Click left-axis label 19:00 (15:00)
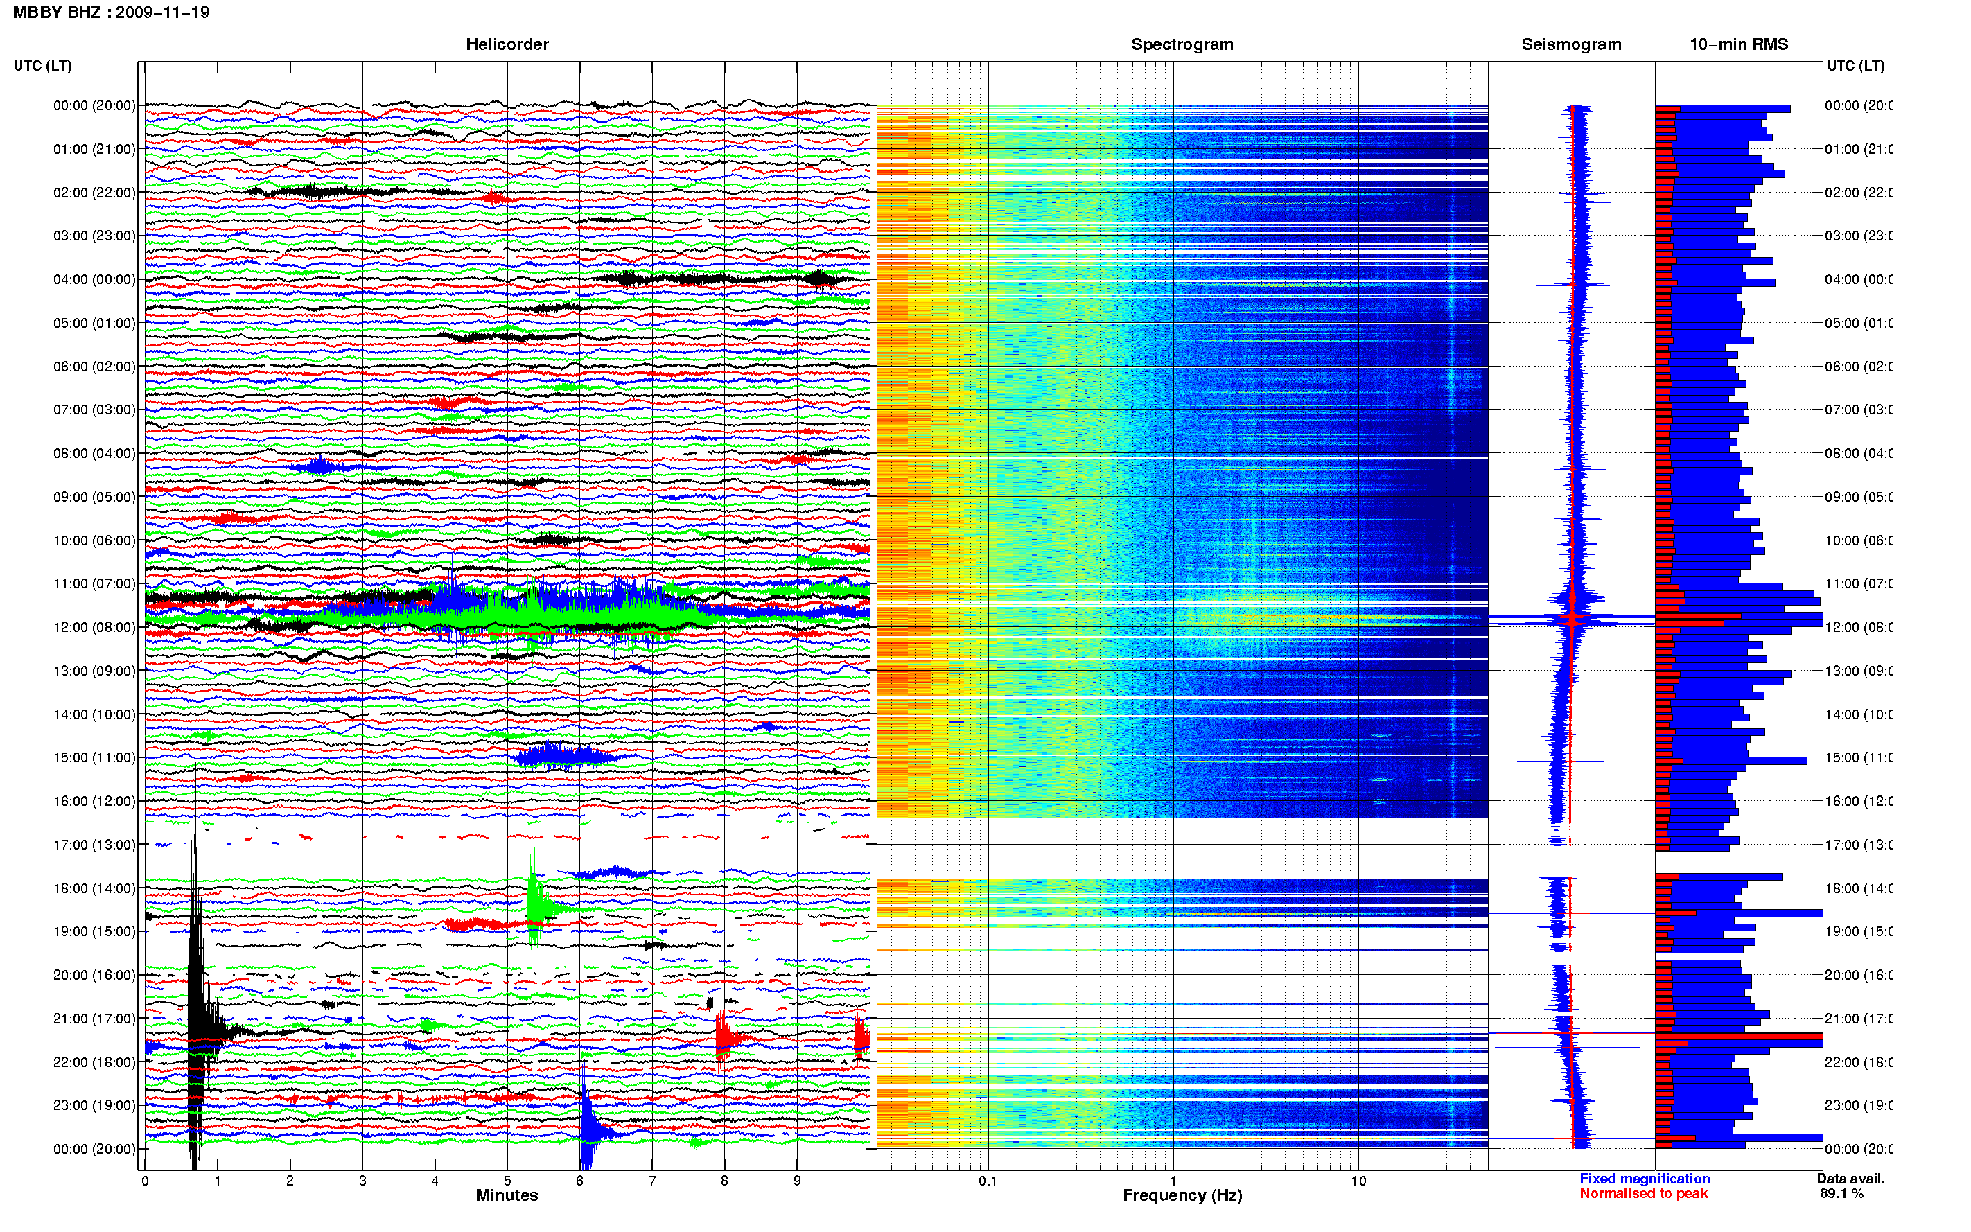This screenshot has width=1971, height=1232. point(94,931)
